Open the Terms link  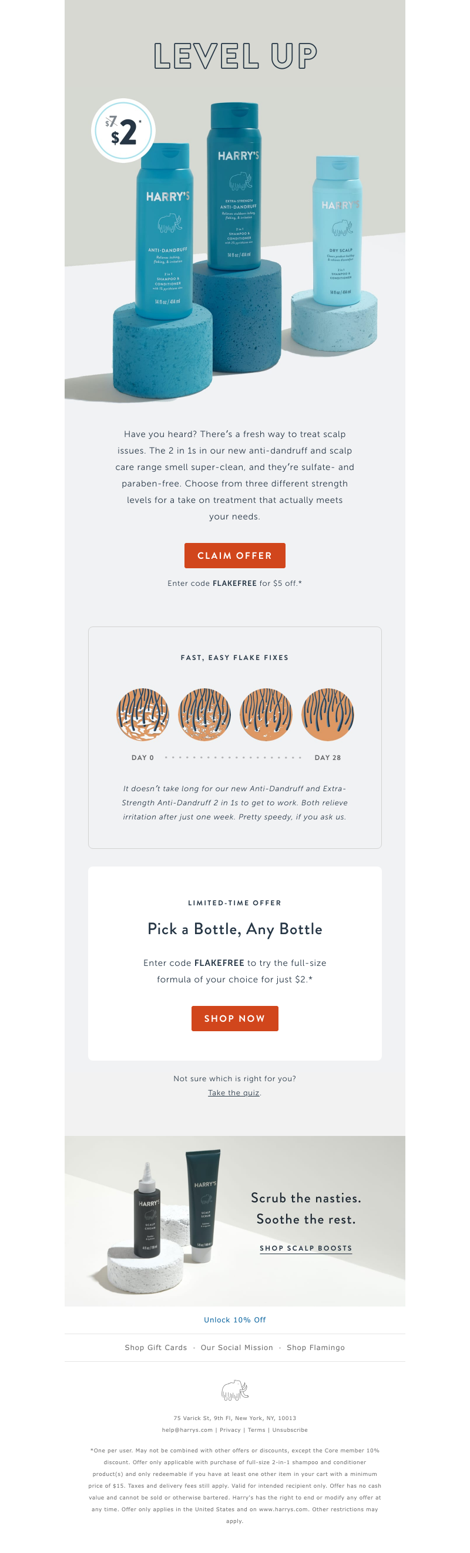[256, 1429]
